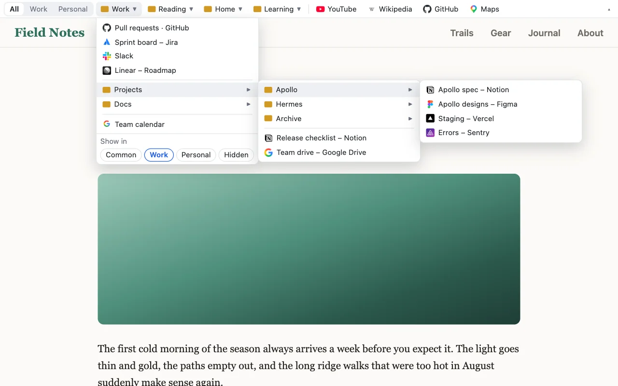Screen dimensions: 618x386
Task: Click the Notion icon beside Apollo spec
Action: click(x=430, y=90)
